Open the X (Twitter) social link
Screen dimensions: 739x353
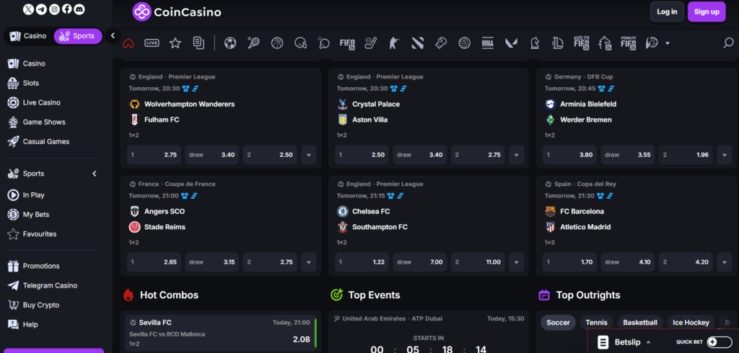(29, 9)
